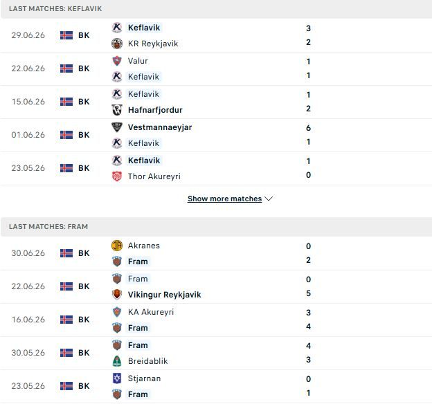
Task: Click the Valur team logo
Action: pyautogui.click(x=117, y=61)
